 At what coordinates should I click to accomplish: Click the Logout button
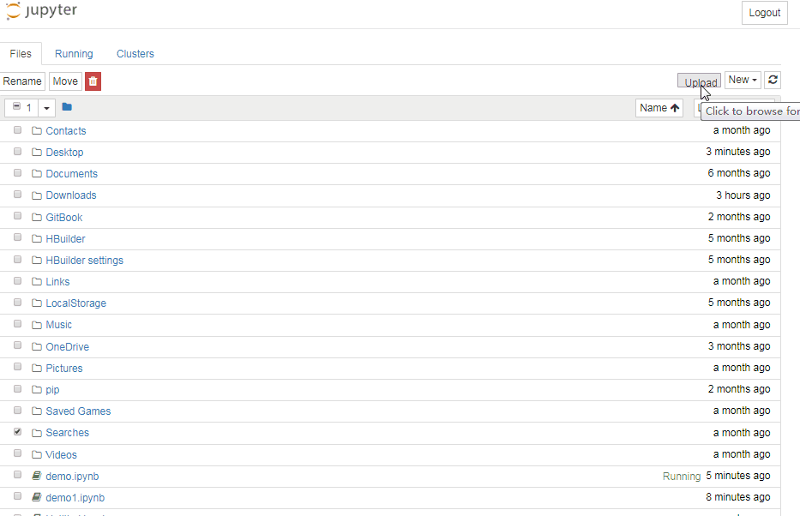click(x=763, y=12)
